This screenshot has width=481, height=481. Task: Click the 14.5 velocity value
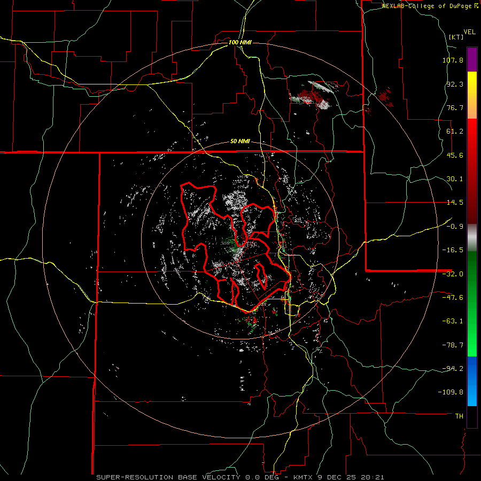point(455,203)
